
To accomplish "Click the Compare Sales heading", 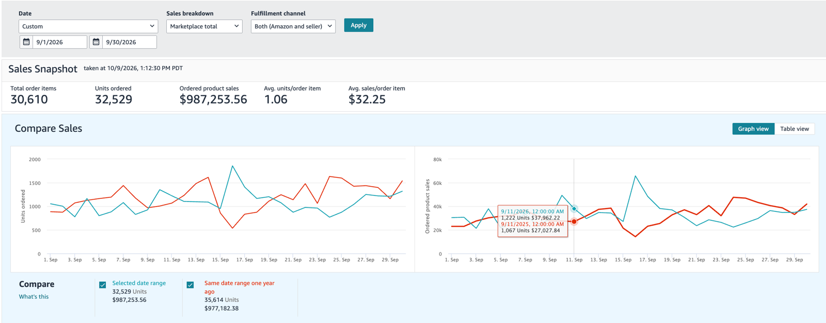I will coord(49,129).
